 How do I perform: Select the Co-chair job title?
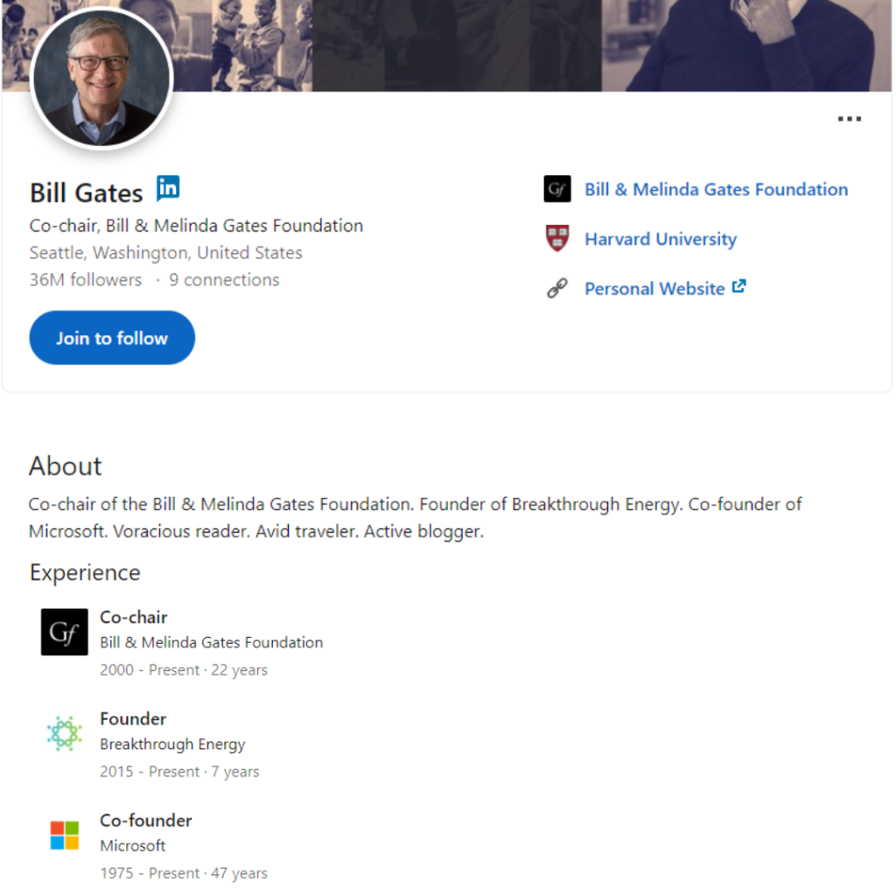[x=134, y=617]
